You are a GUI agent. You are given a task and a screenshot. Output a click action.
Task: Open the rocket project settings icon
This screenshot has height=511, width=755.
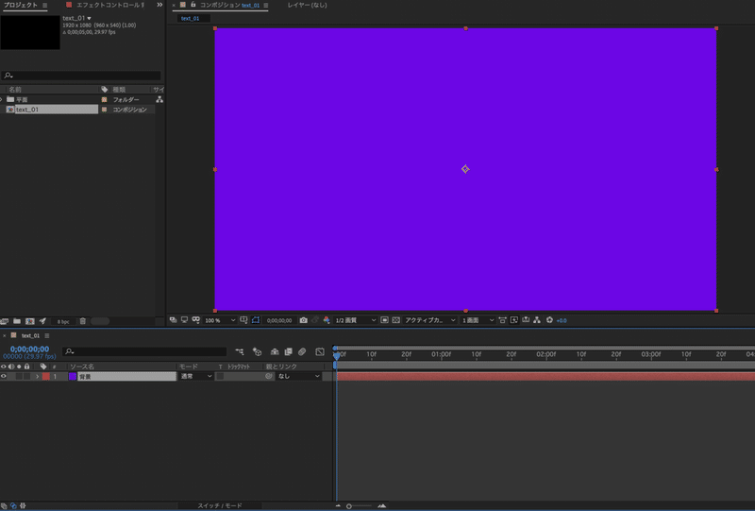[x=42, y=321]
